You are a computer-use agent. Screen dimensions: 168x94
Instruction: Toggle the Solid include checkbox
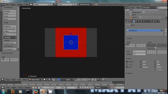tap(141, 62)
